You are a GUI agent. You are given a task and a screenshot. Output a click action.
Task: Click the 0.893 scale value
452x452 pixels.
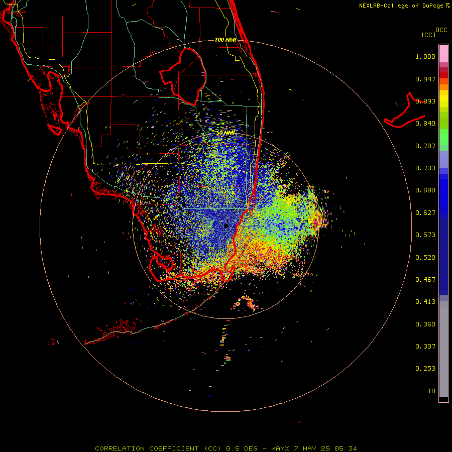425,101
